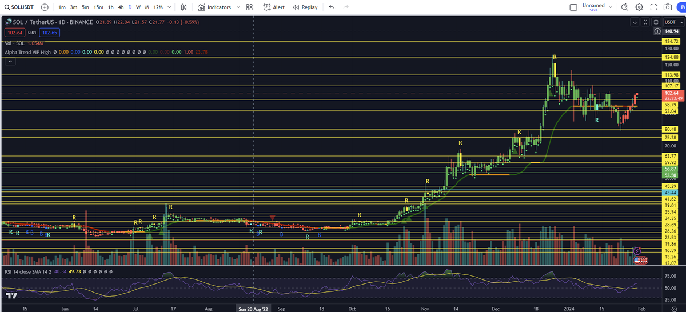Click the 80.48 yellow price label

670,129
